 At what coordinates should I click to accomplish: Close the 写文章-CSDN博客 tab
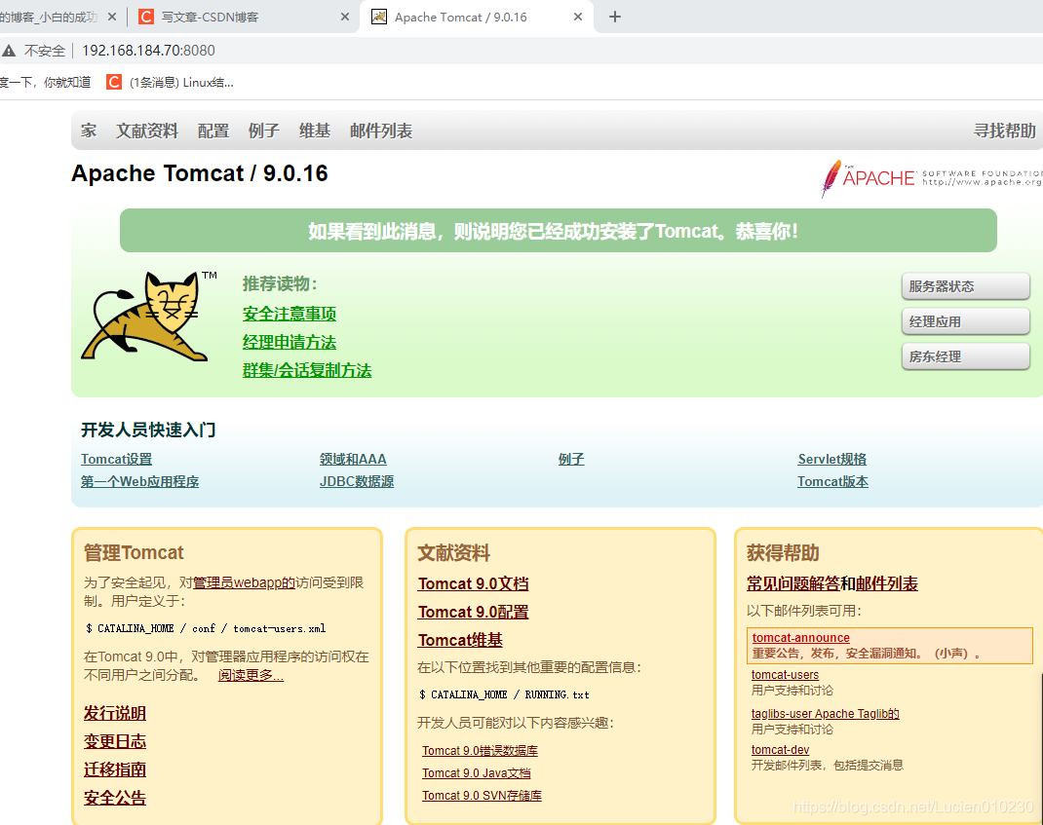(344, 17)
